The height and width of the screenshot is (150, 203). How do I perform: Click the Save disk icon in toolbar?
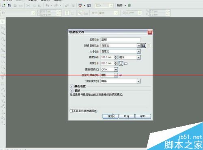tap(15, 6)
